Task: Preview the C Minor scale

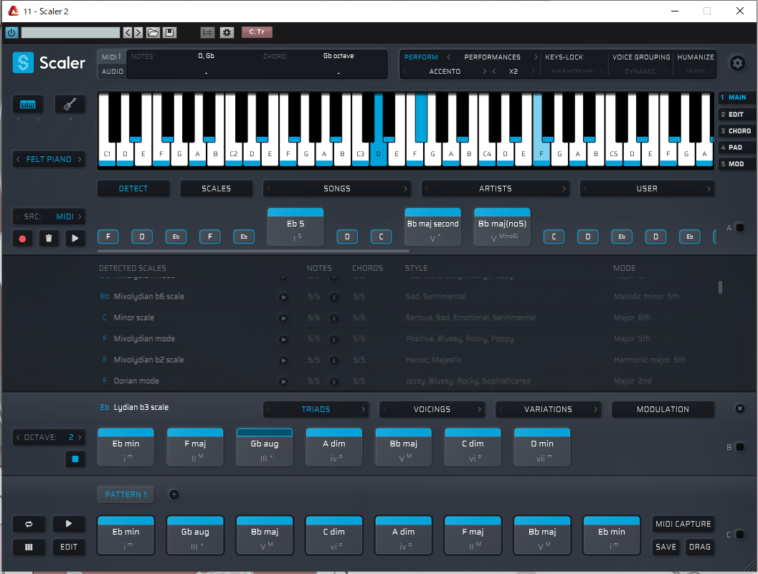Action: click(284, 318)
